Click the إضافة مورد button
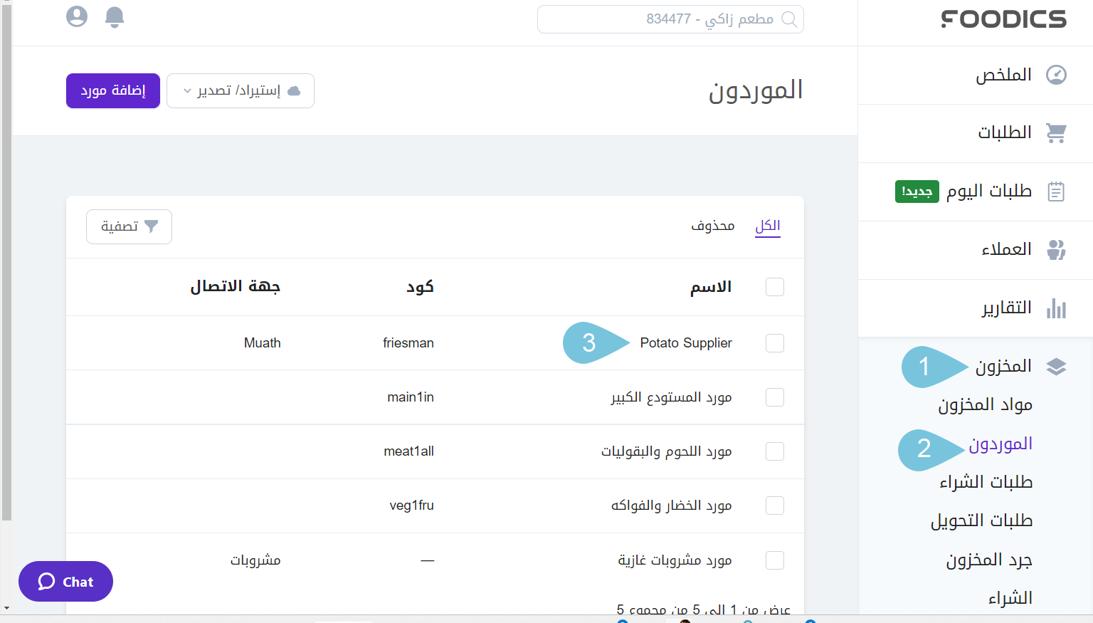This screenshot has width=1093, height=623. tap(113, 91)
